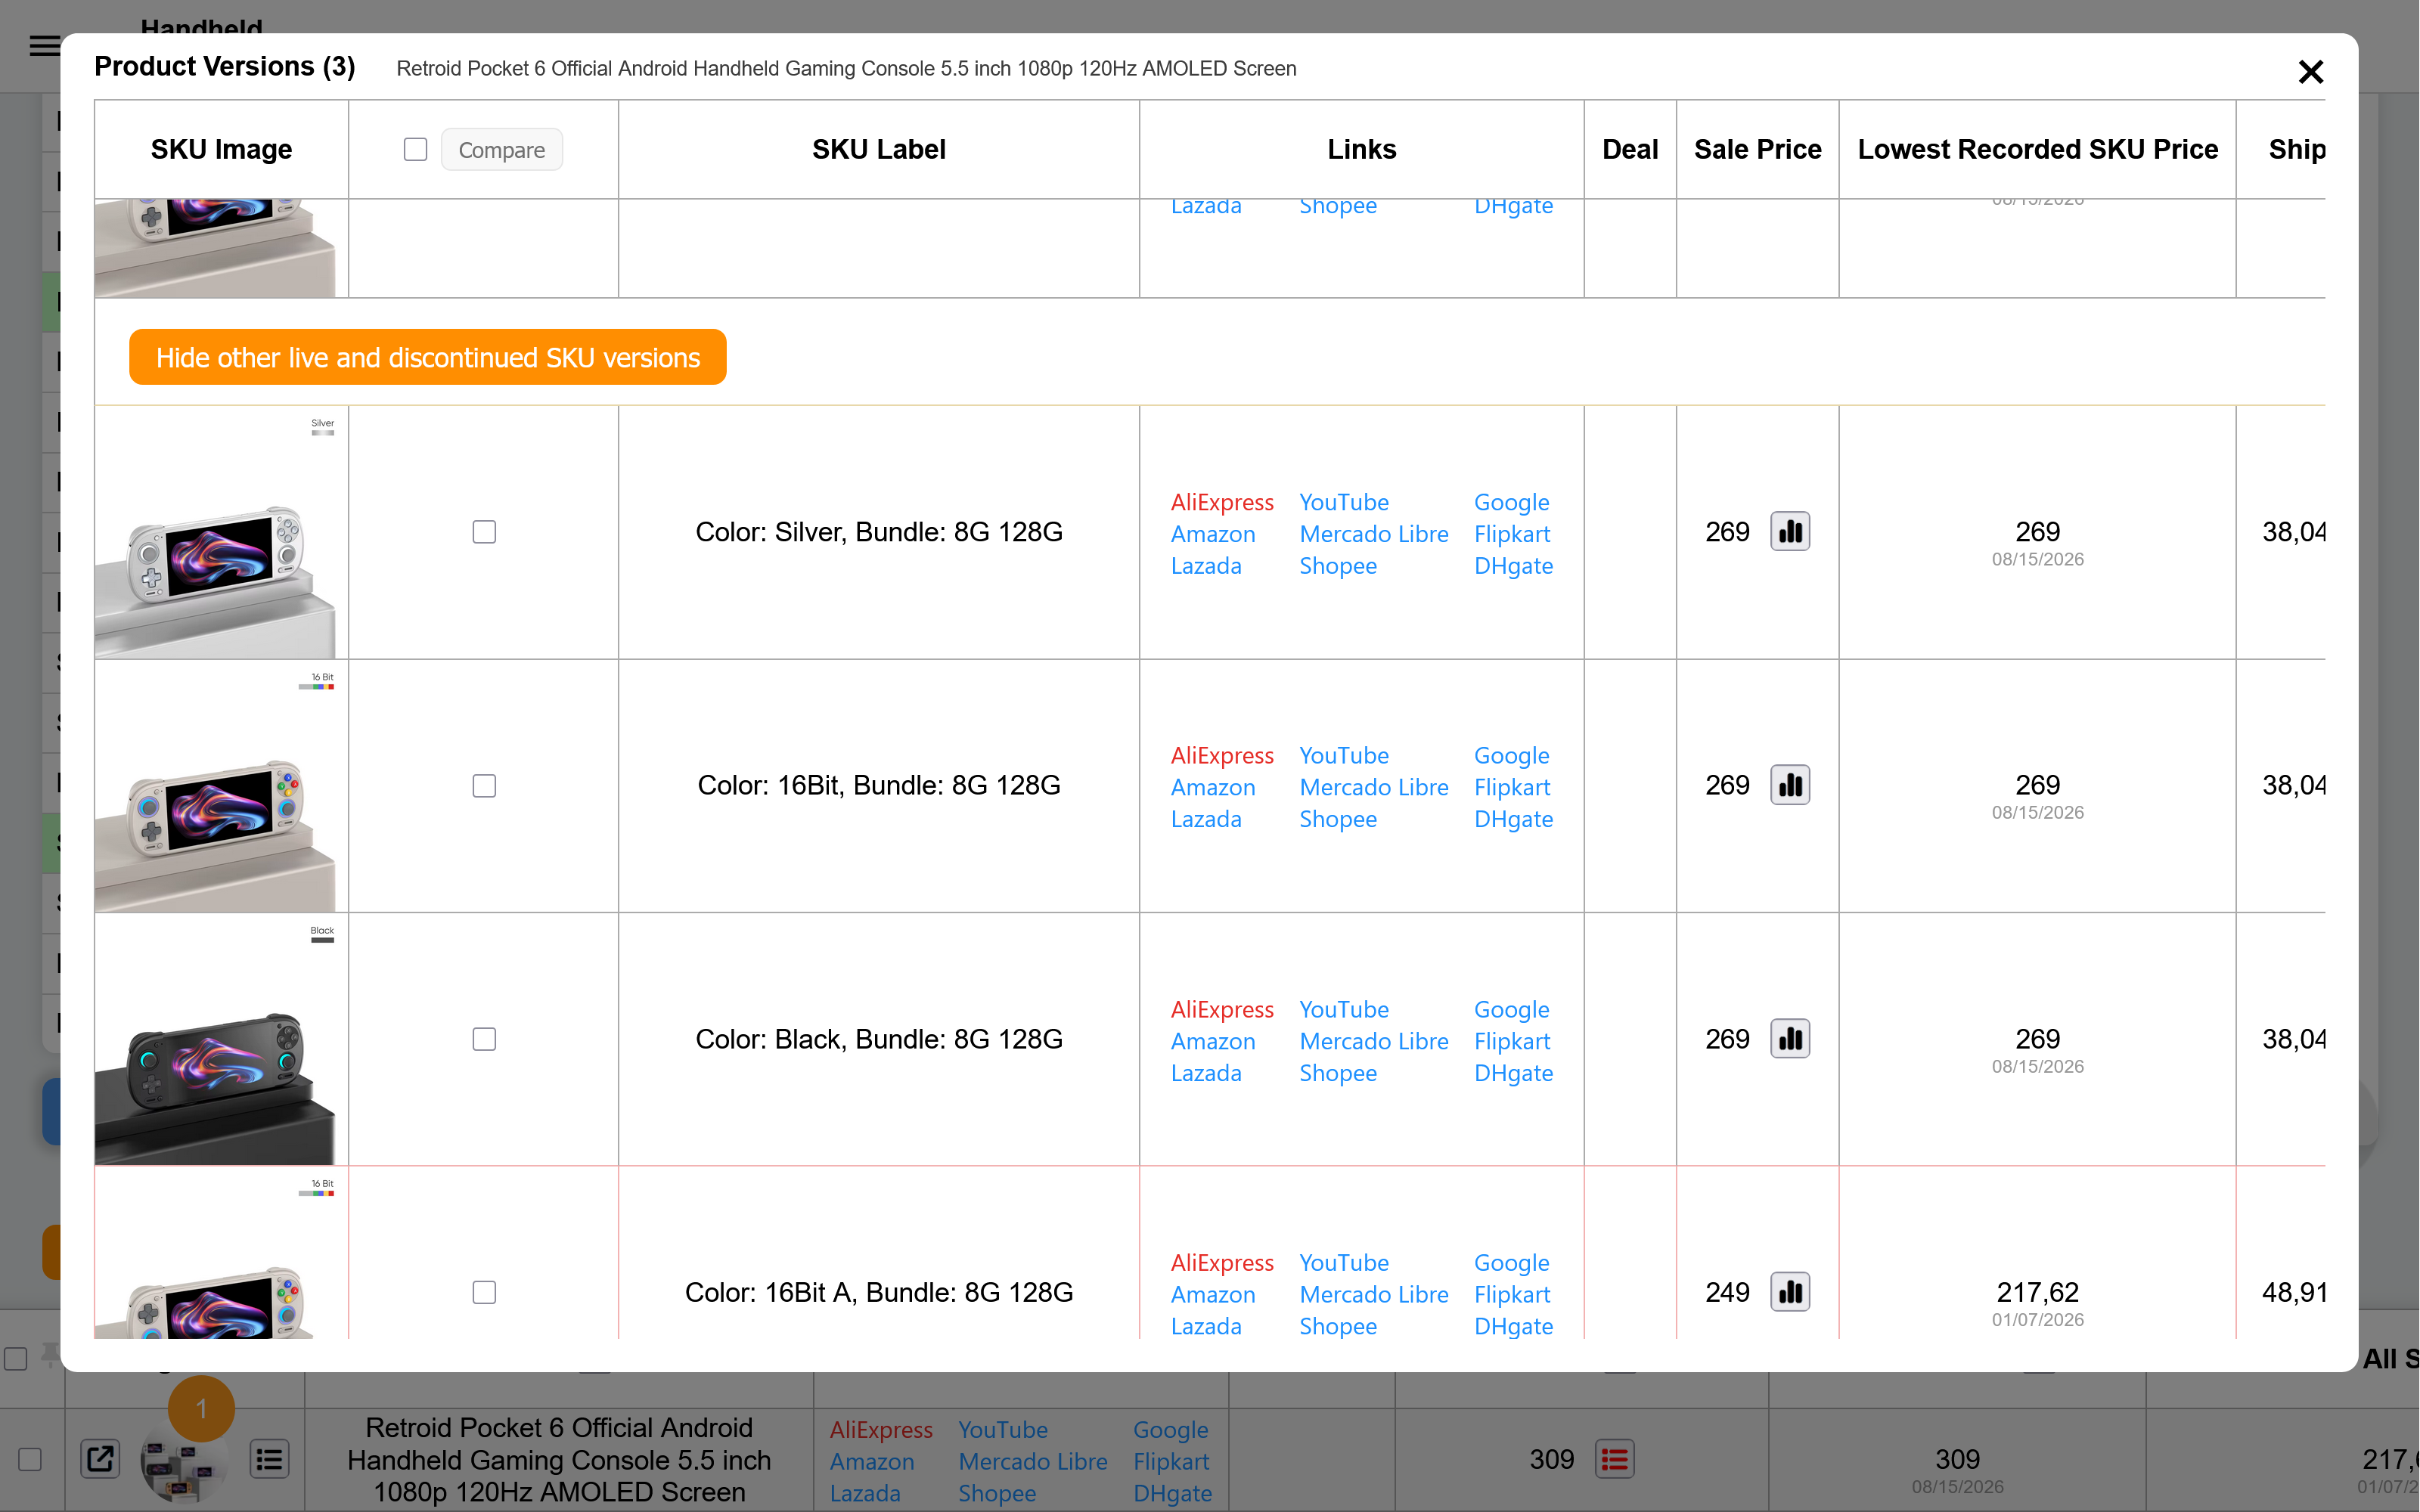
Task: Select label Color: Black, Bundle: 8G 128G
Action: coord(878,1039)
